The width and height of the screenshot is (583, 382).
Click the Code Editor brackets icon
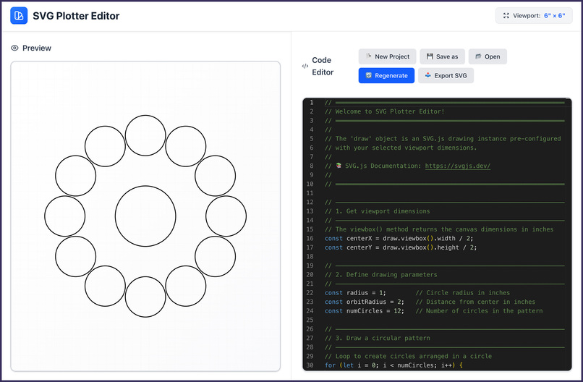click(x=305, y=67)
